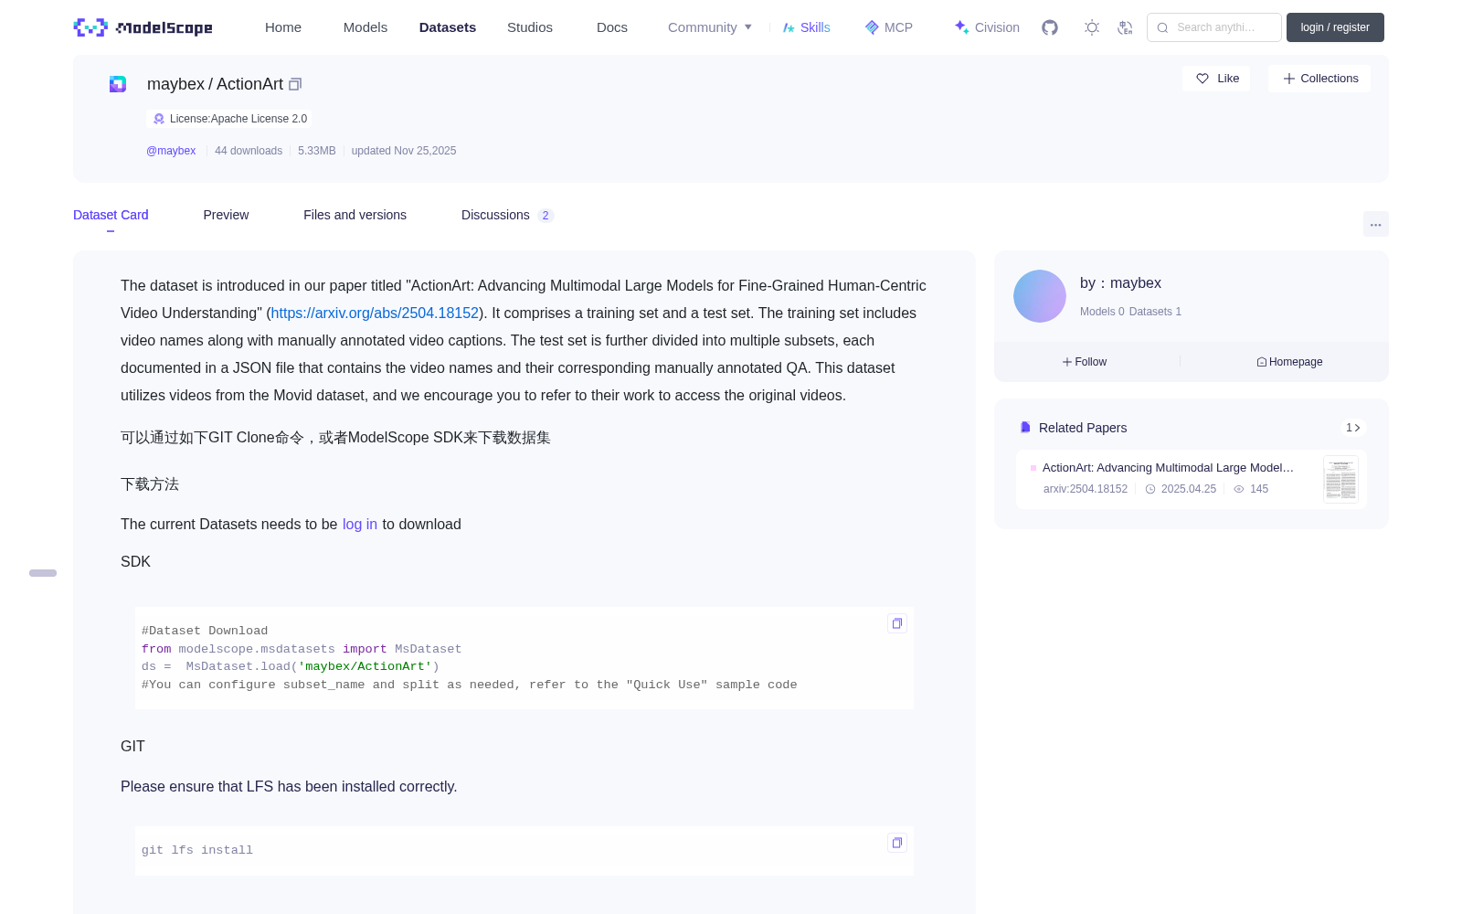Open the Docs page

(612, 27)
